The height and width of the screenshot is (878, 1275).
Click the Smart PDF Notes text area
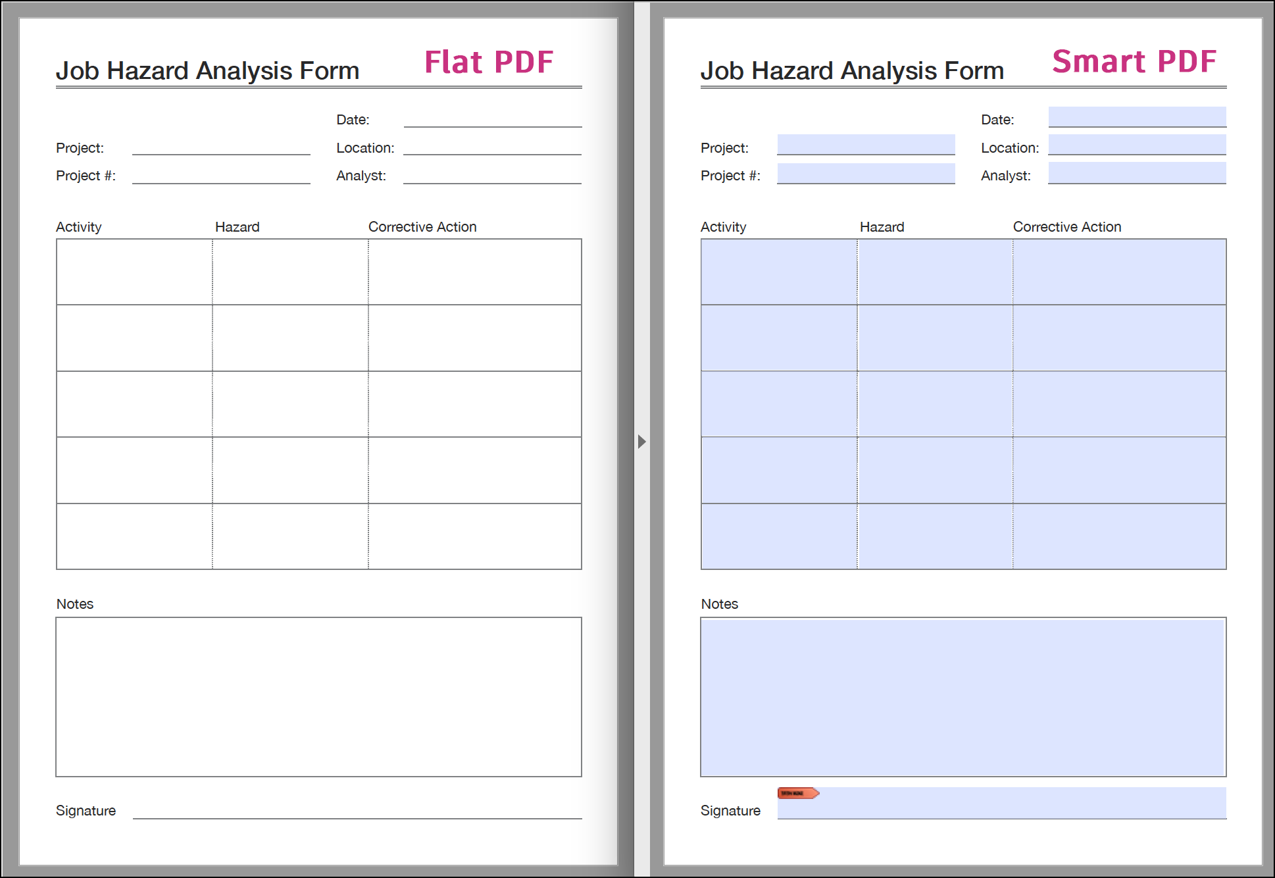point(963,697)
